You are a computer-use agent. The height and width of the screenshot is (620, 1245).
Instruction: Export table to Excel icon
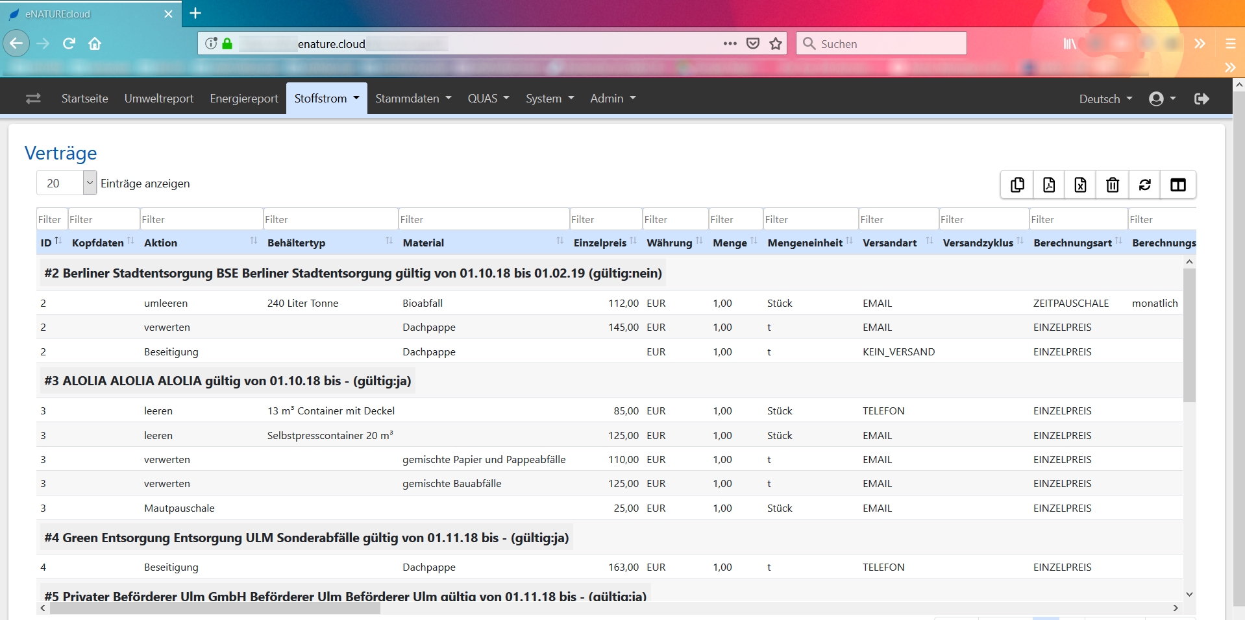[1081, 185]
